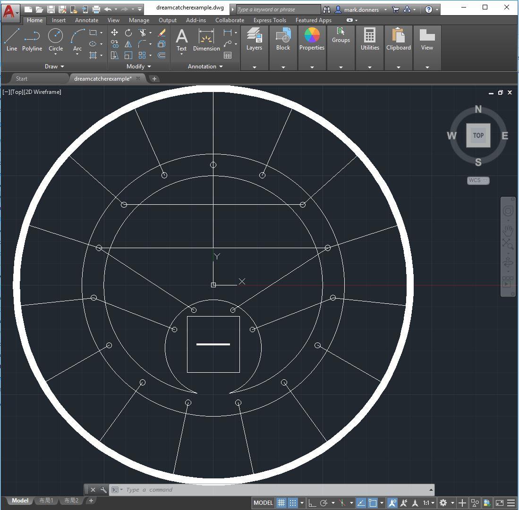Open the annotation scale 1:1 dropdown
Screen dimensions: 519x510
pyautogui.click(x=429, y=503)
